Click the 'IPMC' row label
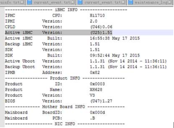174x128 pixels. [x=10, y=15]
